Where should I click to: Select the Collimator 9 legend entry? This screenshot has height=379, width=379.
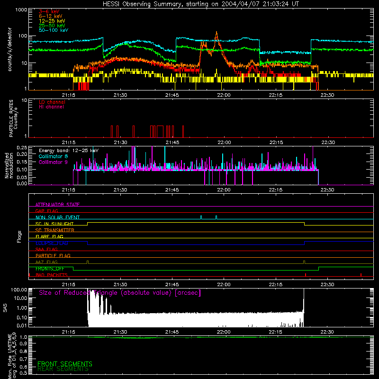53,162
